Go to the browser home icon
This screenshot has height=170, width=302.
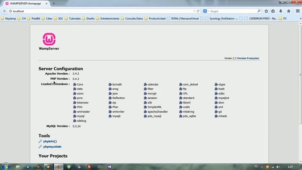coord(288,11)
